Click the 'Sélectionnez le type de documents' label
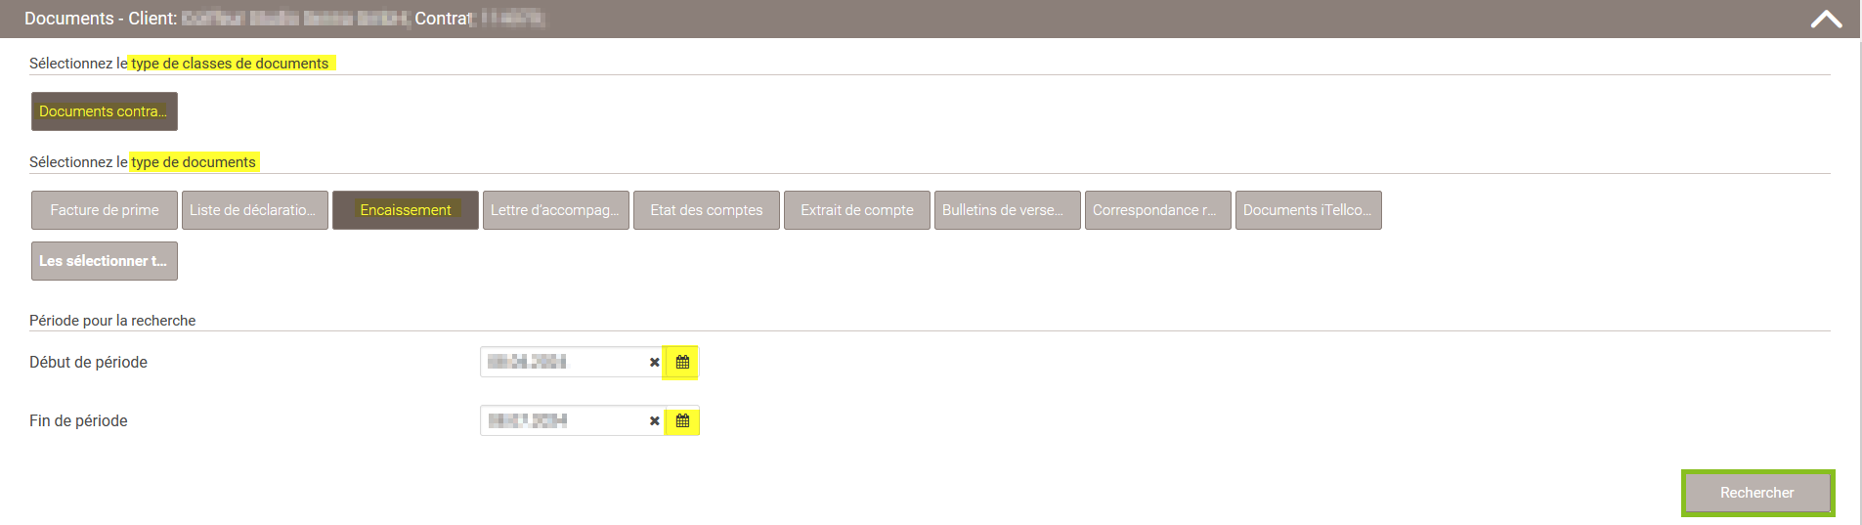This screenshot has width=1862, height=525. pos(143,162)
